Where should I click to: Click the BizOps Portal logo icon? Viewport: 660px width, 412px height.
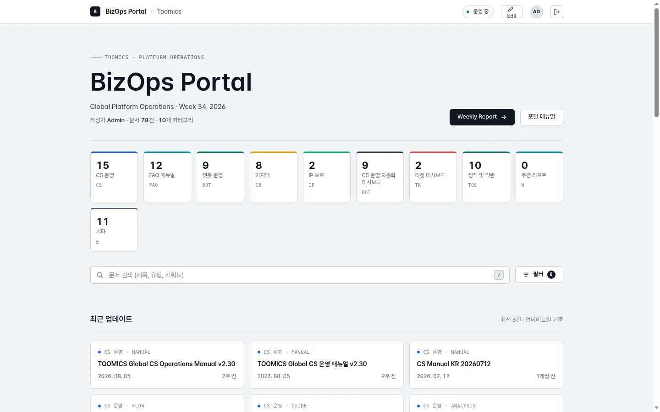[x=95, y=11]
